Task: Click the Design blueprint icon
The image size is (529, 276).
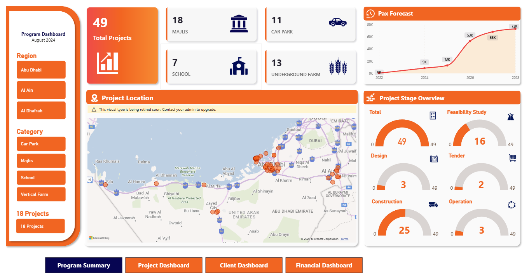Action: (433, 159)
